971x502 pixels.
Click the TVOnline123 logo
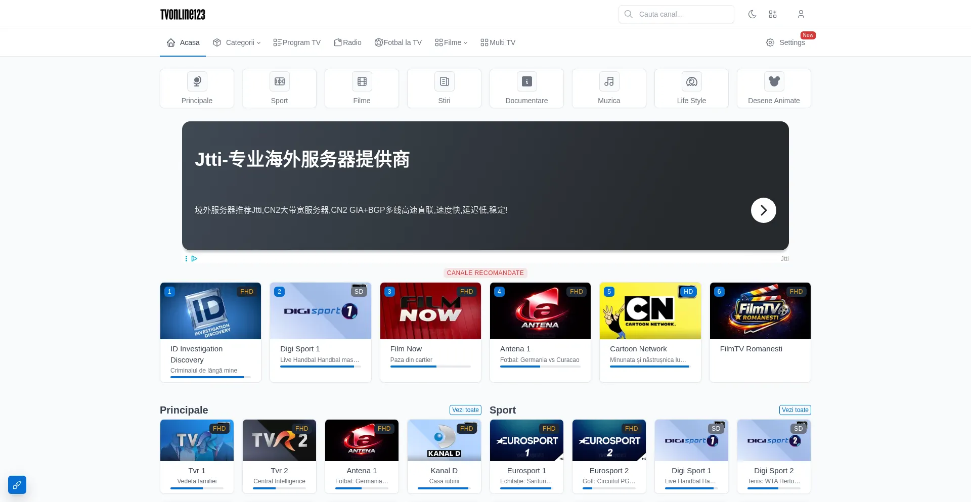(183, 14)
